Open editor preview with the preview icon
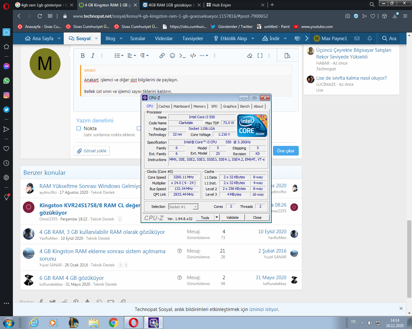 [287, 55]
